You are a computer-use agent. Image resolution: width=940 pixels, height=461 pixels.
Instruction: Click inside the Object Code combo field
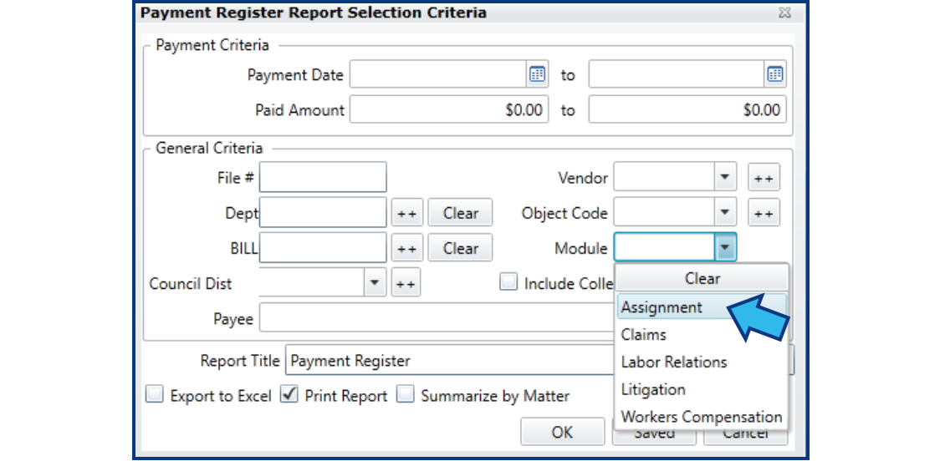pyautogui.click(x=664, y=212)
